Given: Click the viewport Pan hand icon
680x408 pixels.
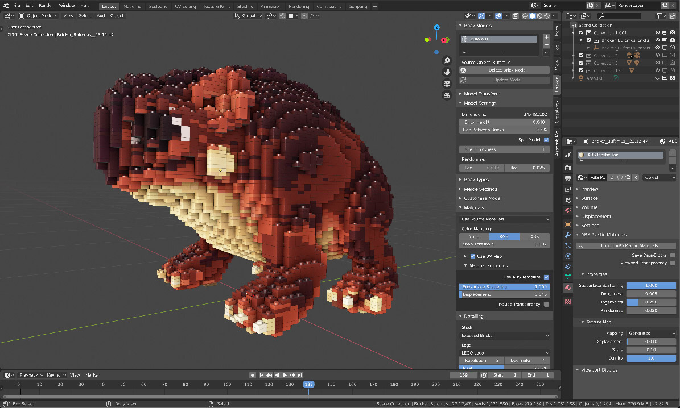Looking at the screenshot, I should pos(447,72).
